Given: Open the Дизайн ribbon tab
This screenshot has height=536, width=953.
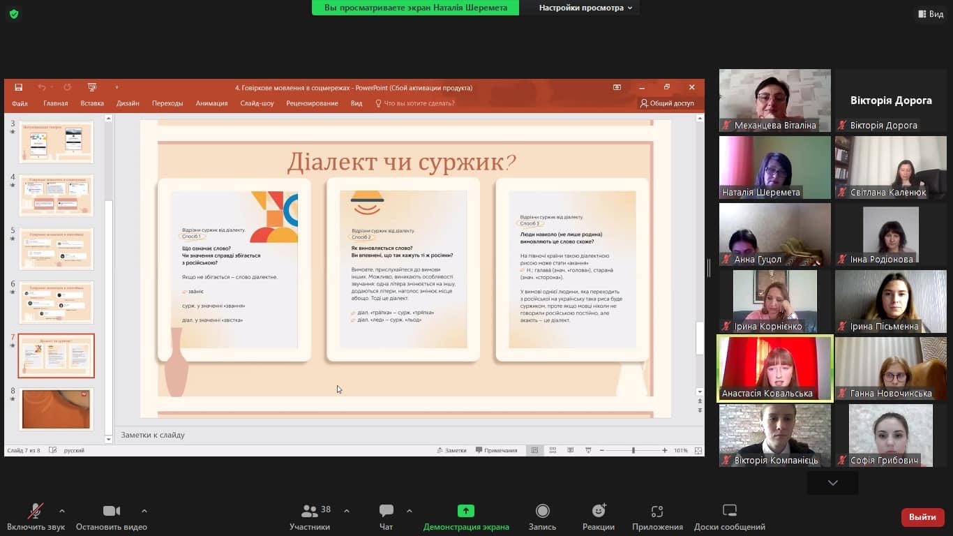Looking at the screenshot, I should [128, 103].
